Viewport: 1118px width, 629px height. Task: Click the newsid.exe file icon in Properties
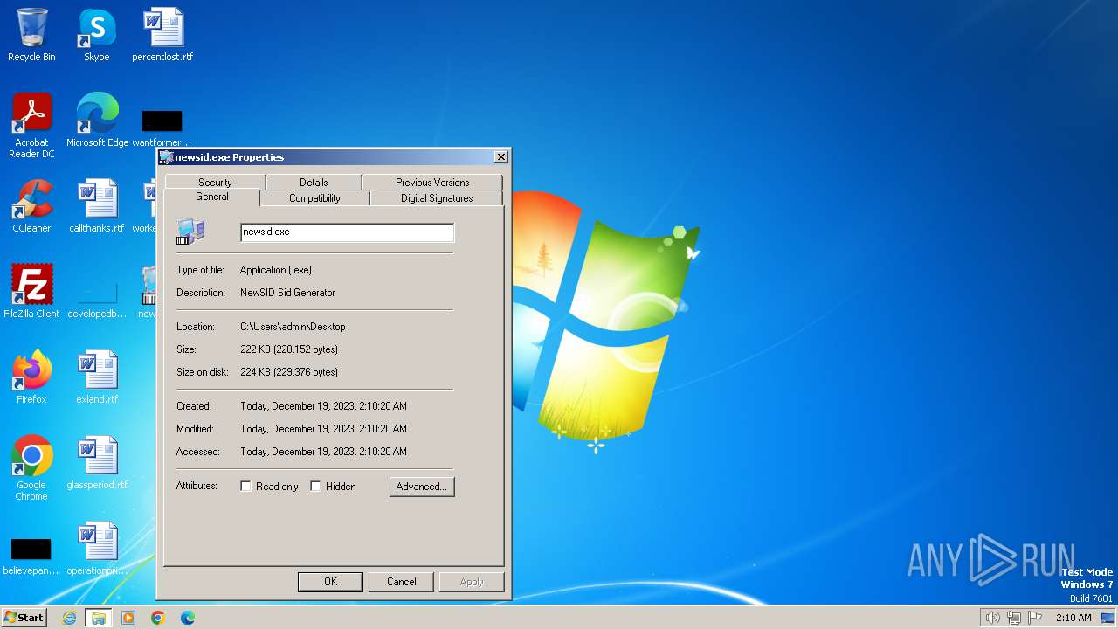(x=190, y=232)
